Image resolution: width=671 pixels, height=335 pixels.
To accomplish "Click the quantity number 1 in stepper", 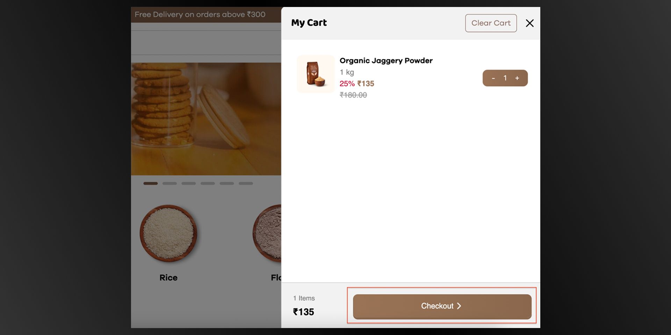I will [505, 78].
